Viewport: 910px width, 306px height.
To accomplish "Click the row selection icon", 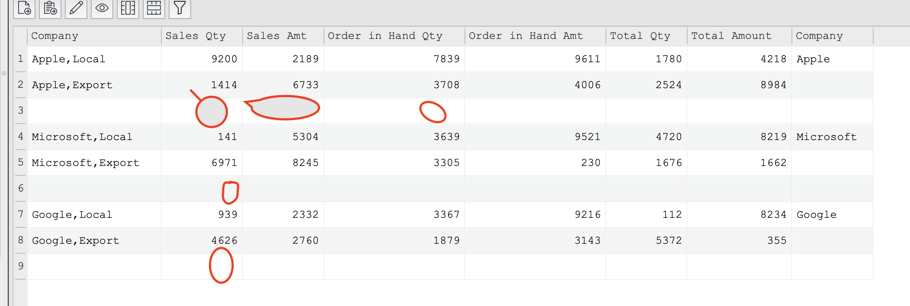I will click(x=154, y=8).
